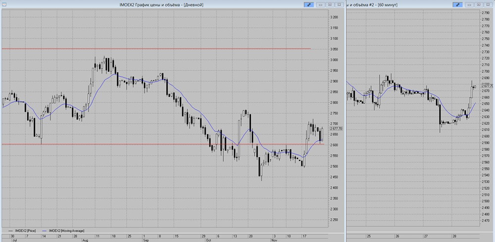The height and width of the screenshot is (242, 495).
Task: Maximize the daily IMOEX2 chart window
Action: pos(330,5)
